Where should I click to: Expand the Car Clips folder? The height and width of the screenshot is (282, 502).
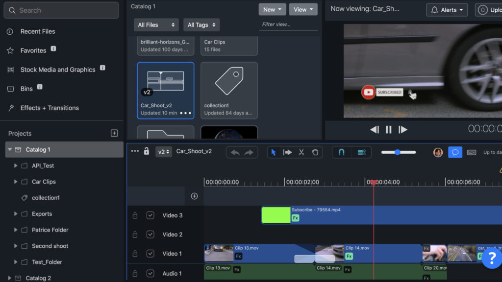coord(16,182)
